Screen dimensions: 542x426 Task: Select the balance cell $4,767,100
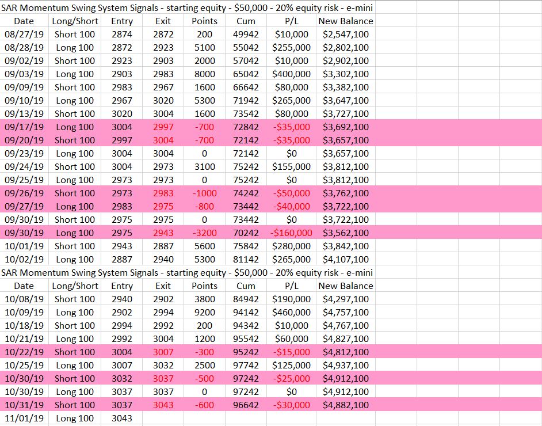click(x=346, y=326)
